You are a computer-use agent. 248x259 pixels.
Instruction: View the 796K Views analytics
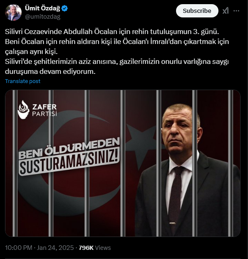coord(95,248)
